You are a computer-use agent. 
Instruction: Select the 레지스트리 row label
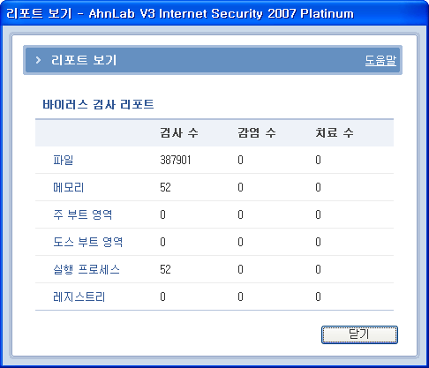(79, 297)
